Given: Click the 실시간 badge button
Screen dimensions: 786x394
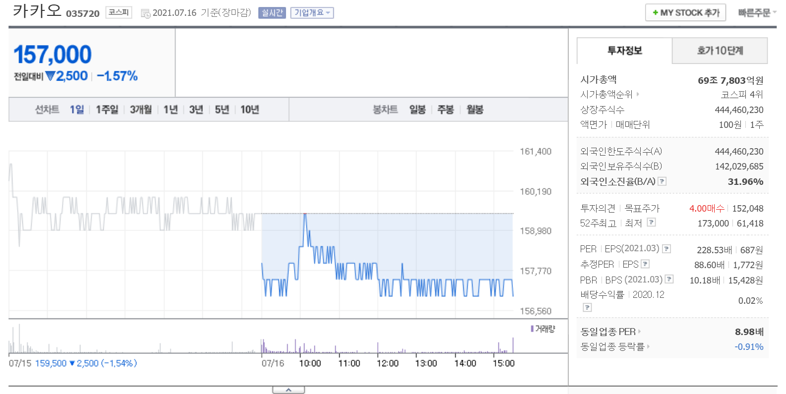Looking at the screenshot, I should pos(272,13).
